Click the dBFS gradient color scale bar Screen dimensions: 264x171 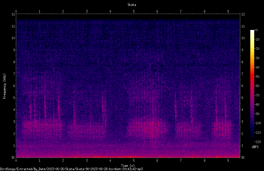252,86
